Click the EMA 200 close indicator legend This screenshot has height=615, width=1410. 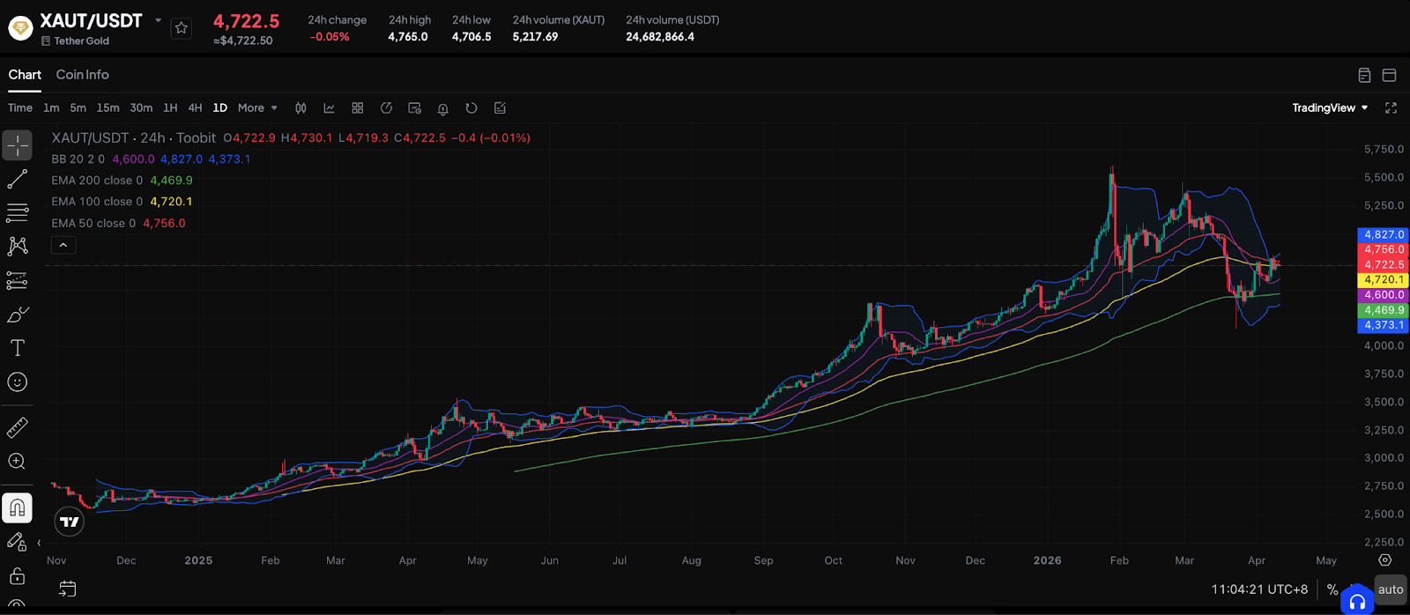pos(97,181)
